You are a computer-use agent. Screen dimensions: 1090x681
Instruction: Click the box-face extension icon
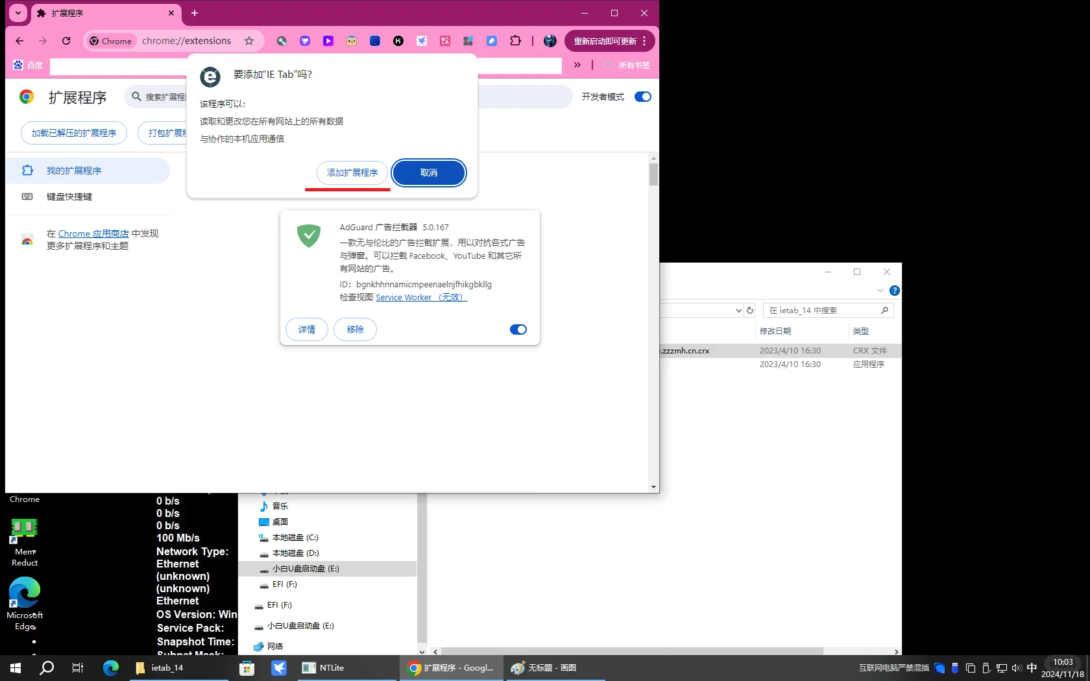pyautogui.click(x=352, y=41)
